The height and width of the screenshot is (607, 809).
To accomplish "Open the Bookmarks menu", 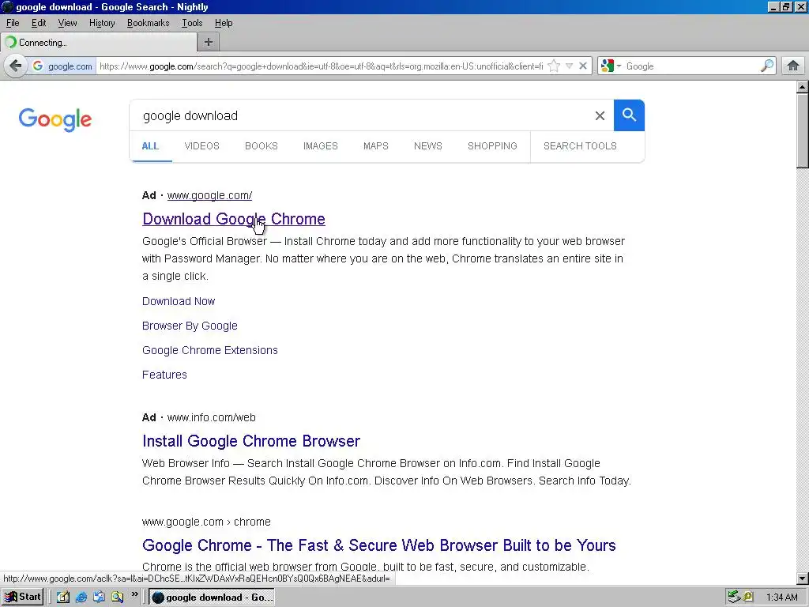I will (148, 23).
